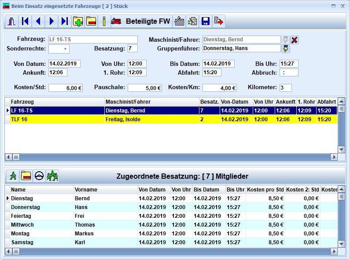Click the Vorname column header

click(106, 190)
